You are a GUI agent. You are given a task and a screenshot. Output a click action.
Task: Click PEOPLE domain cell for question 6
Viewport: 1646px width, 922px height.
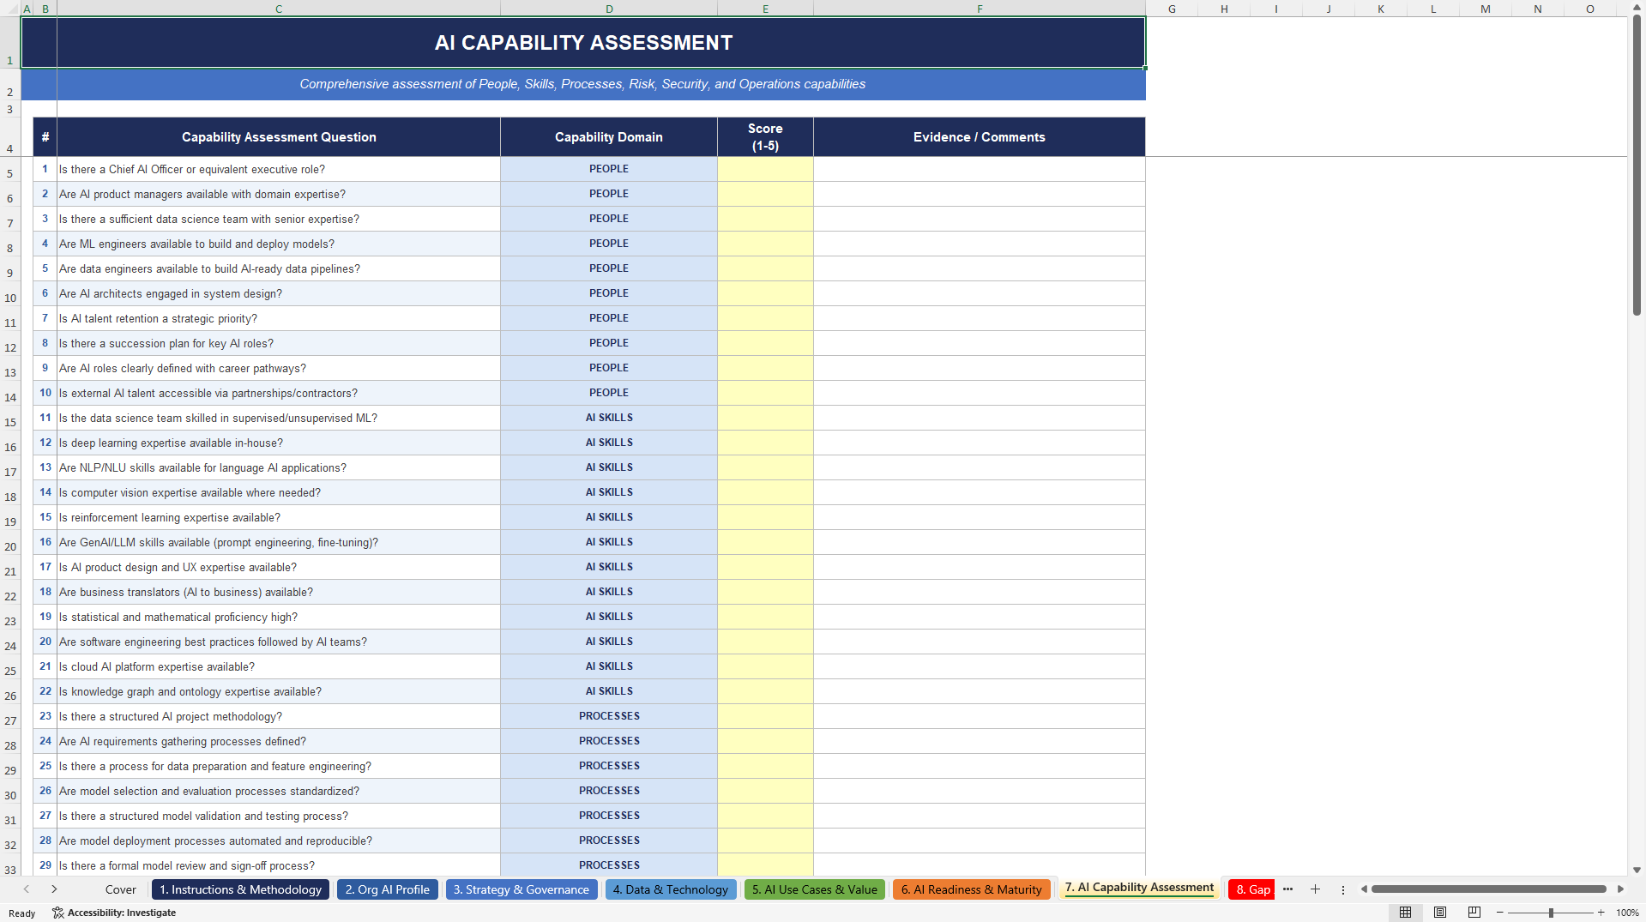click(x=609, y=293)
